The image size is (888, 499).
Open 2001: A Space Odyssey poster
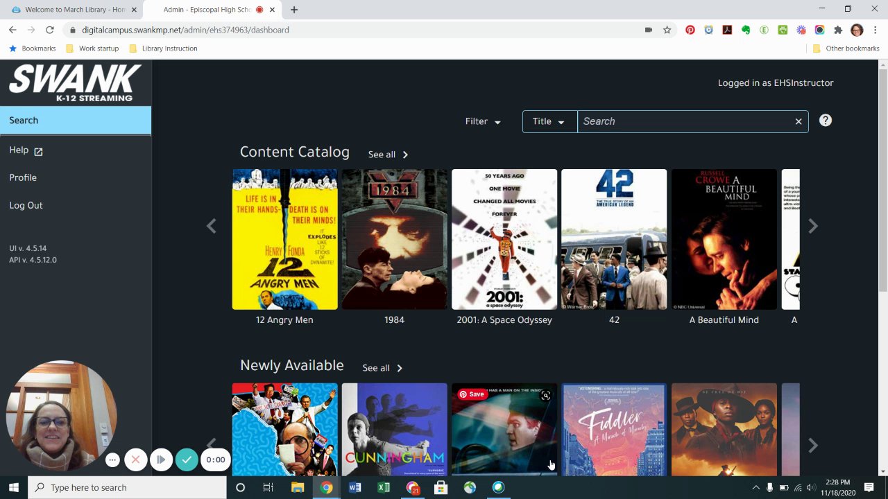point(504,239)
